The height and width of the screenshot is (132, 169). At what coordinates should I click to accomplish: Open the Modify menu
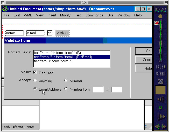(x=65, y=15)
